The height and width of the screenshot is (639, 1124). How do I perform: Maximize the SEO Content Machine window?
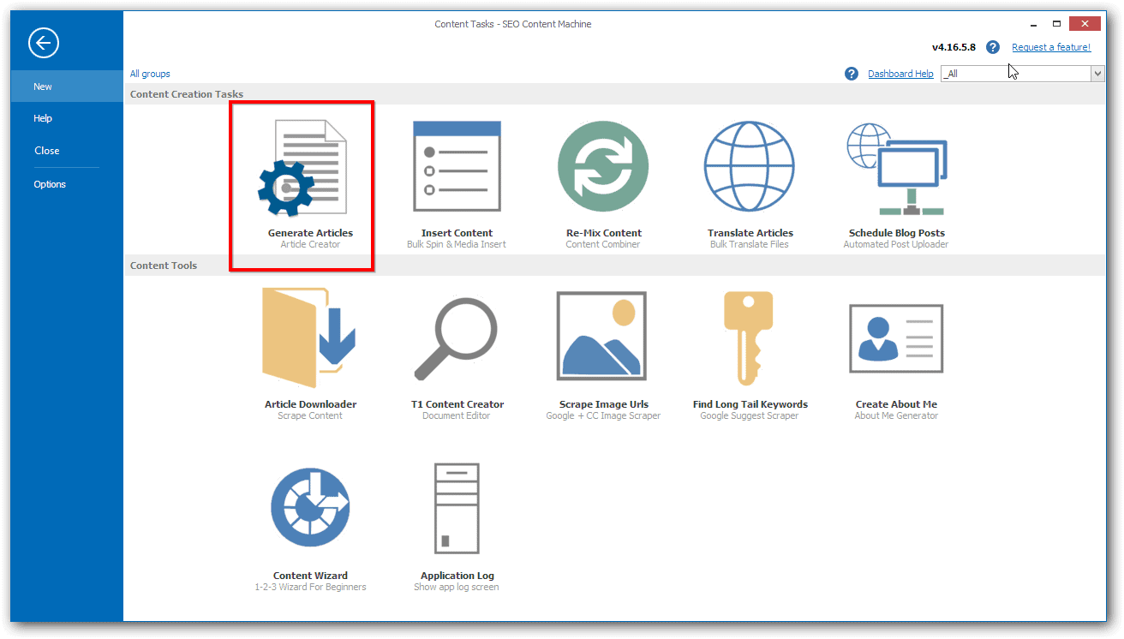[1057, 24]
